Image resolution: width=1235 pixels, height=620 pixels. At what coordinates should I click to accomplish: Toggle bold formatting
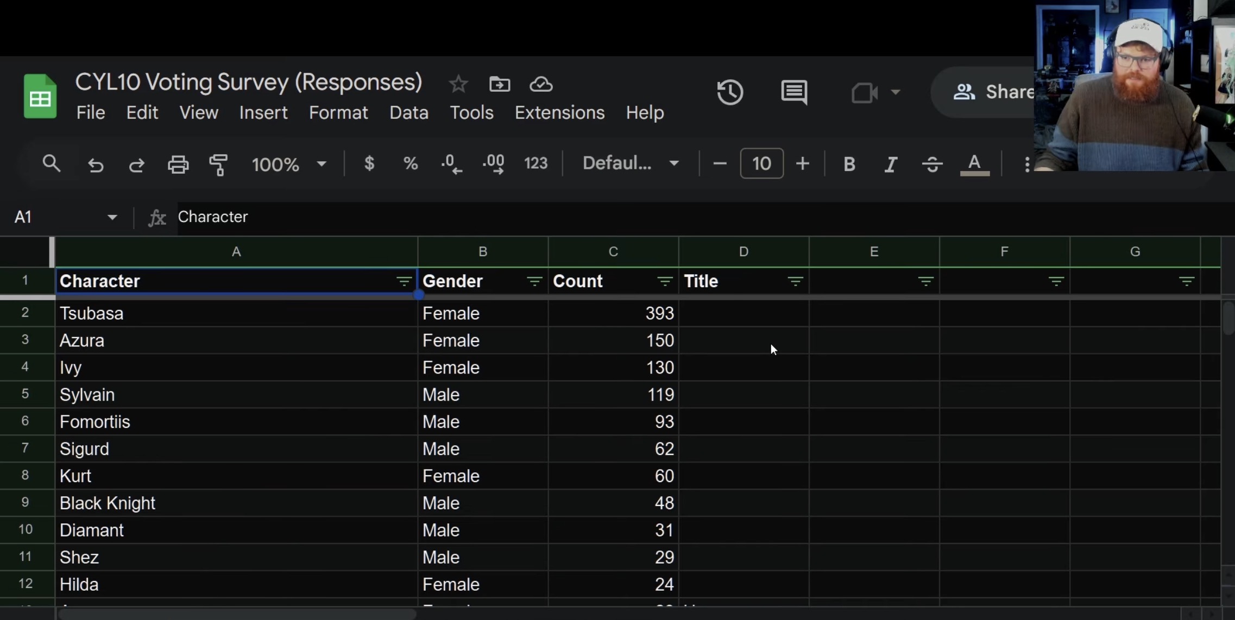pyautogui.click(x=849, y=164)
